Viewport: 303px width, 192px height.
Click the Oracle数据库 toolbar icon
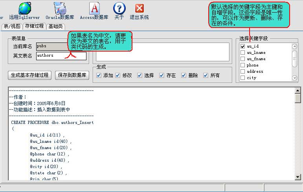[60, 8]
